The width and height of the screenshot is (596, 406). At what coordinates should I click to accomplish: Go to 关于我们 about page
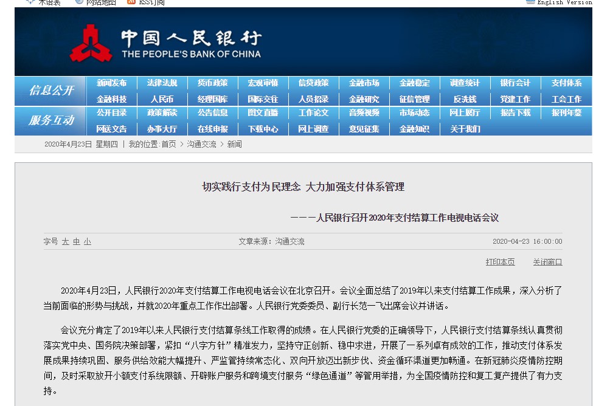pos(465,129)
